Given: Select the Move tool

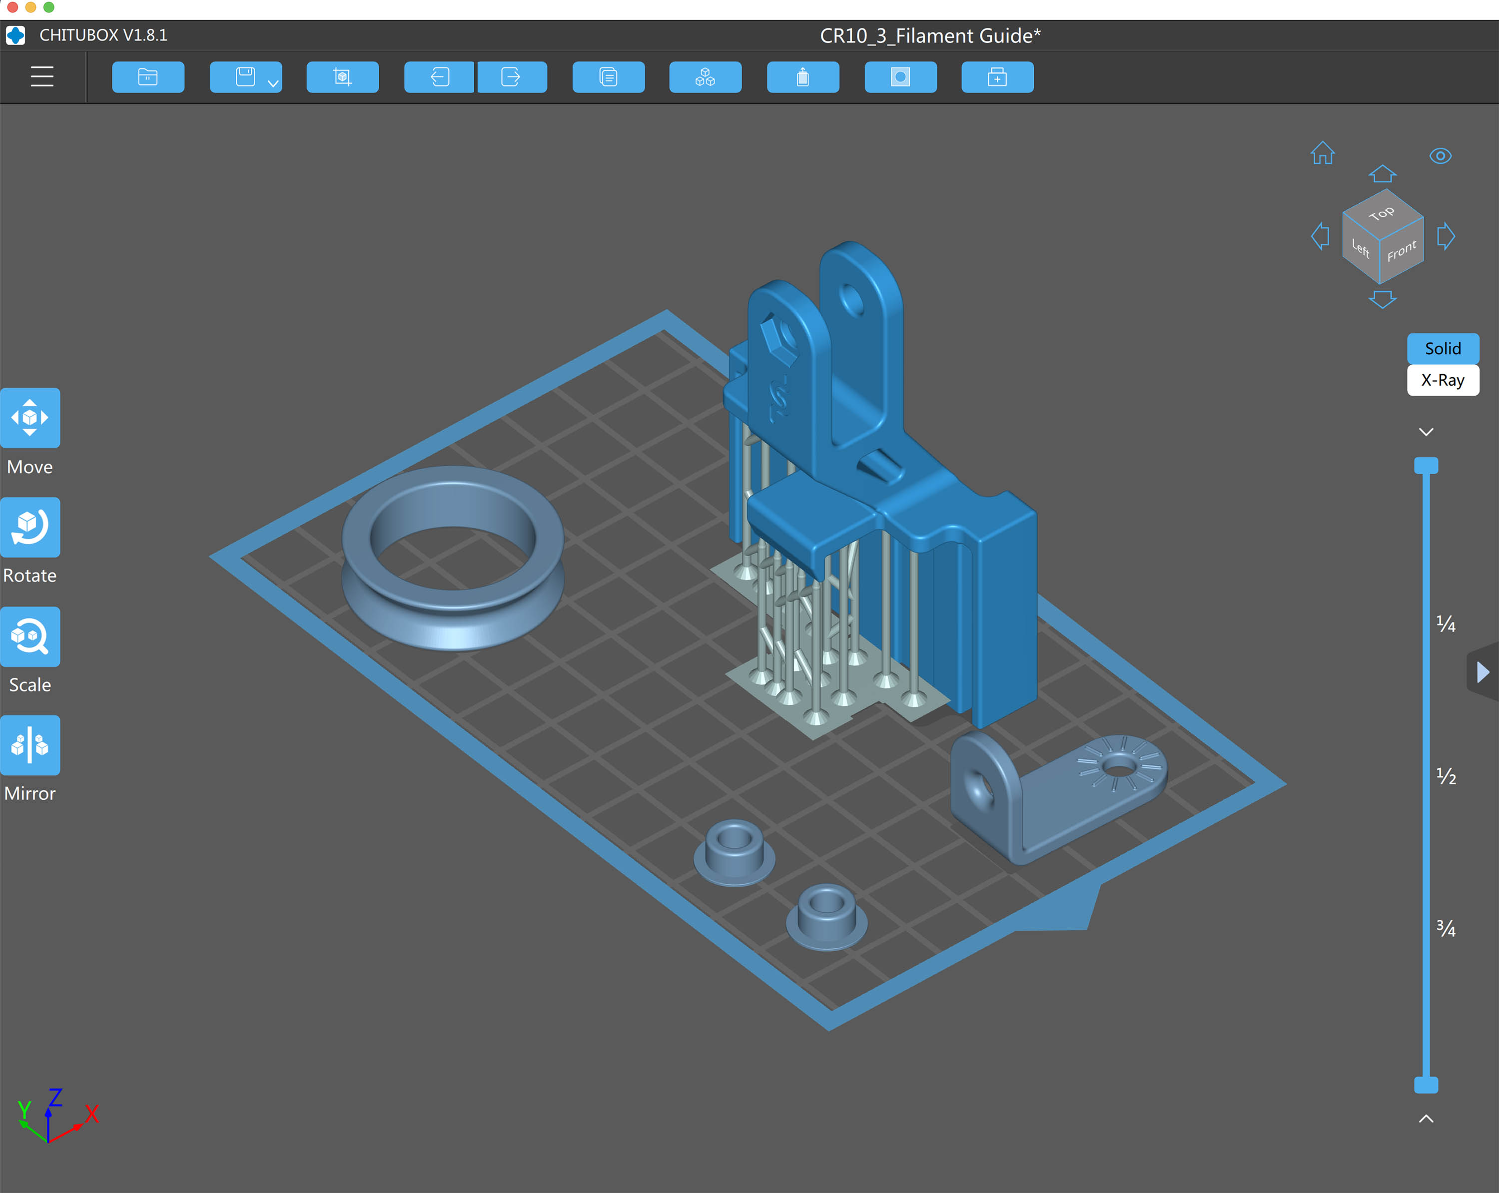Looking at the screenshot, I should tap(30, 417).
